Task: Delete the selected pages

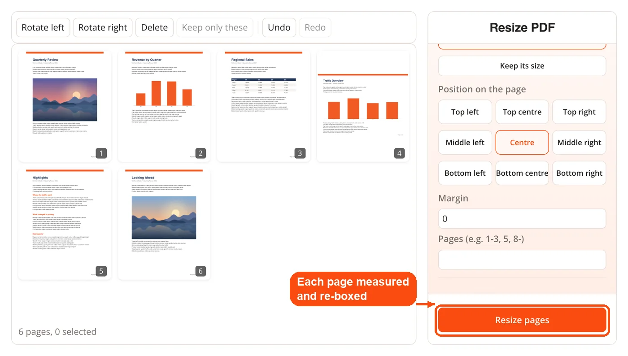Action: (x=154, y=27)
